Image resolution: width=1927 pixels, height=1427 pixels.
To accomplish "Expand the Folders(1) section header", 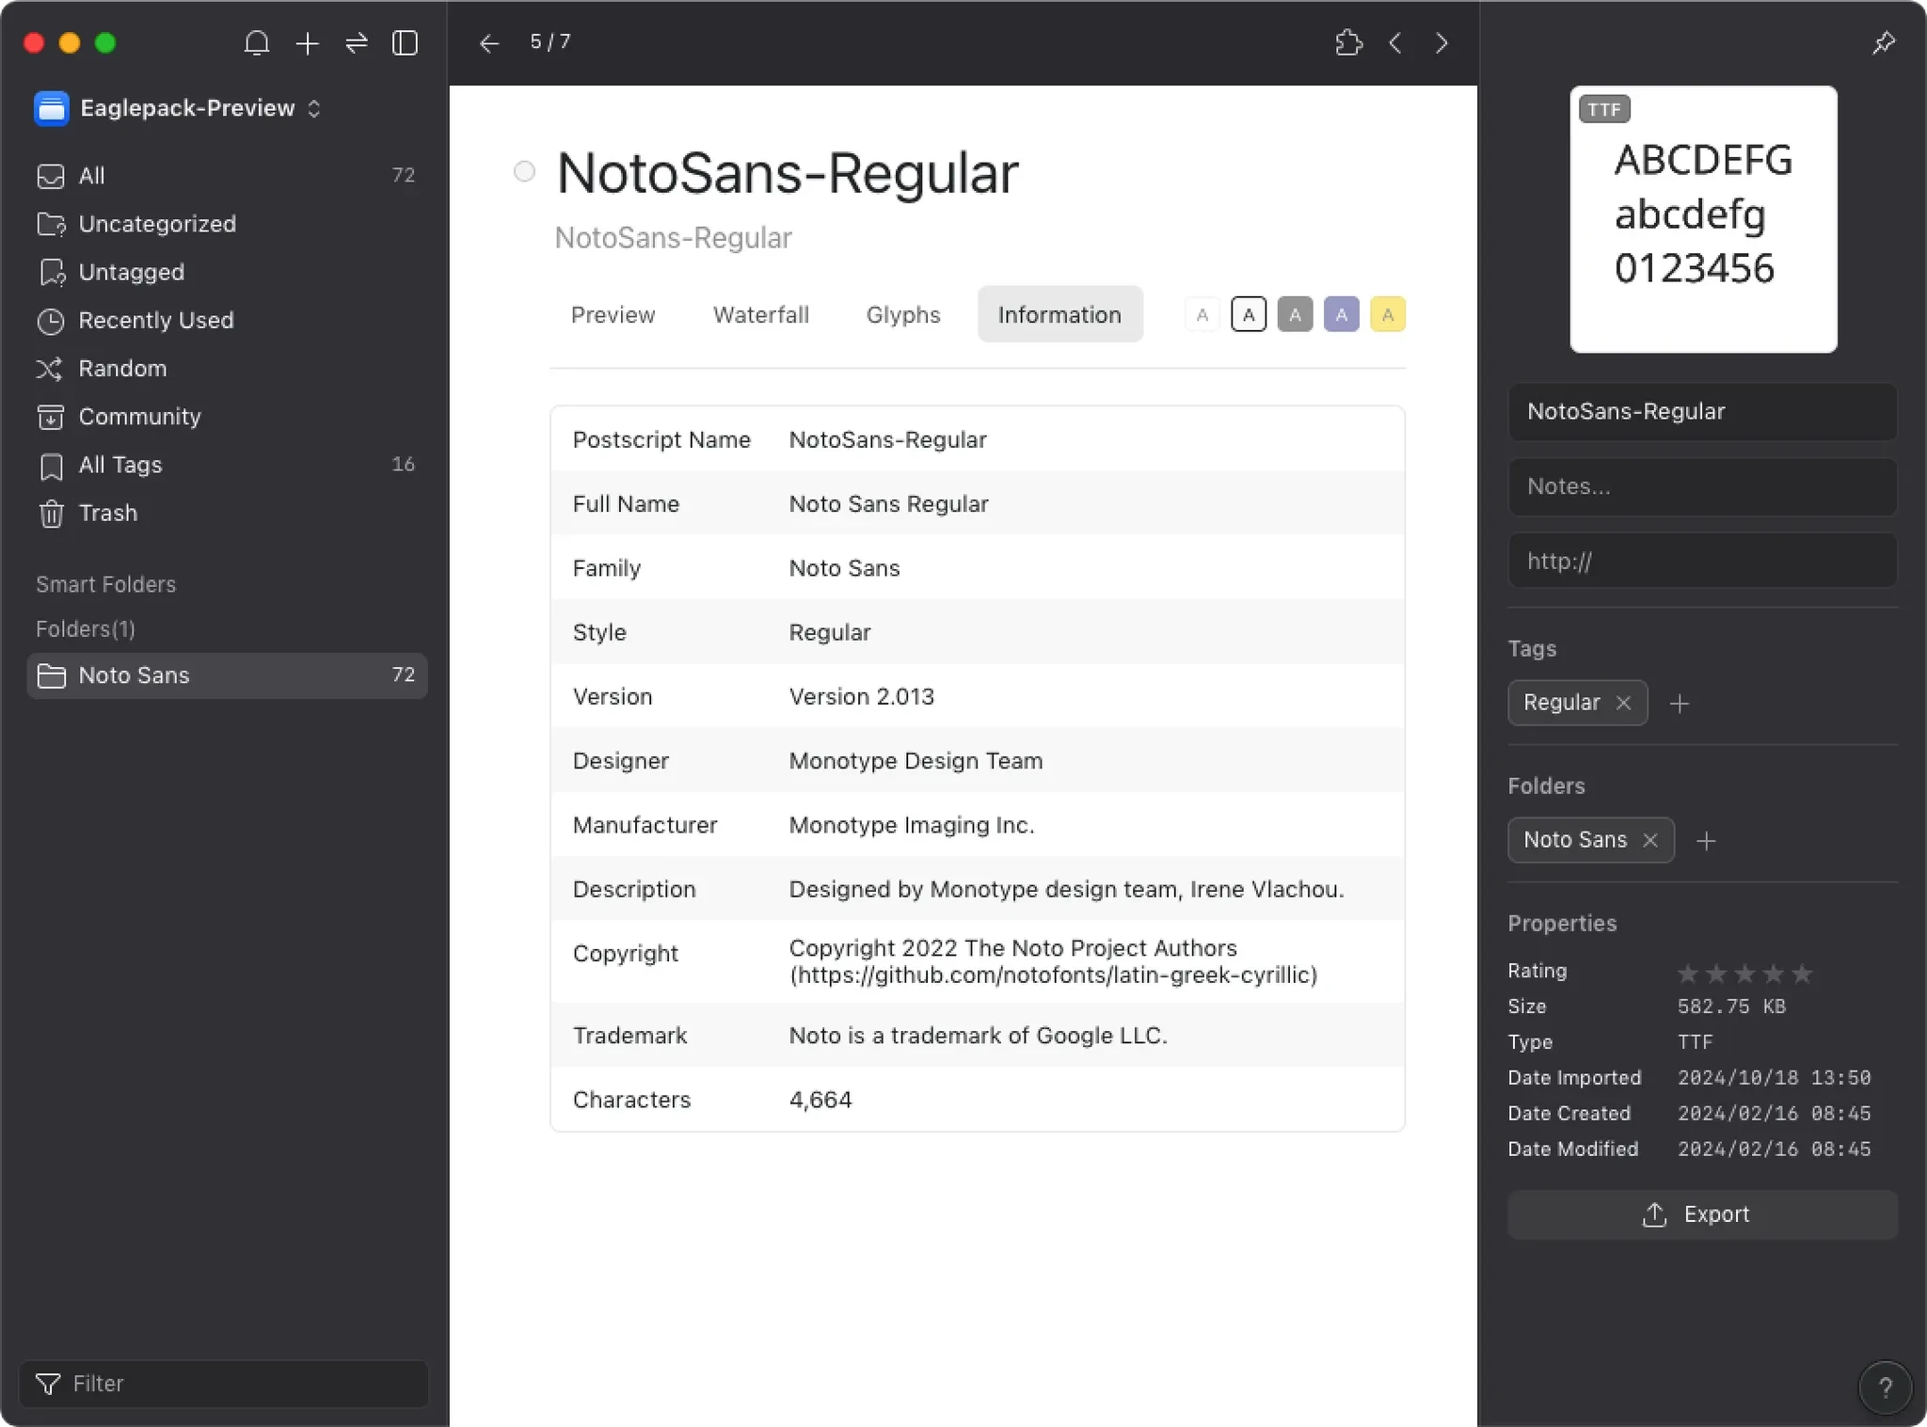I will 86,628.
